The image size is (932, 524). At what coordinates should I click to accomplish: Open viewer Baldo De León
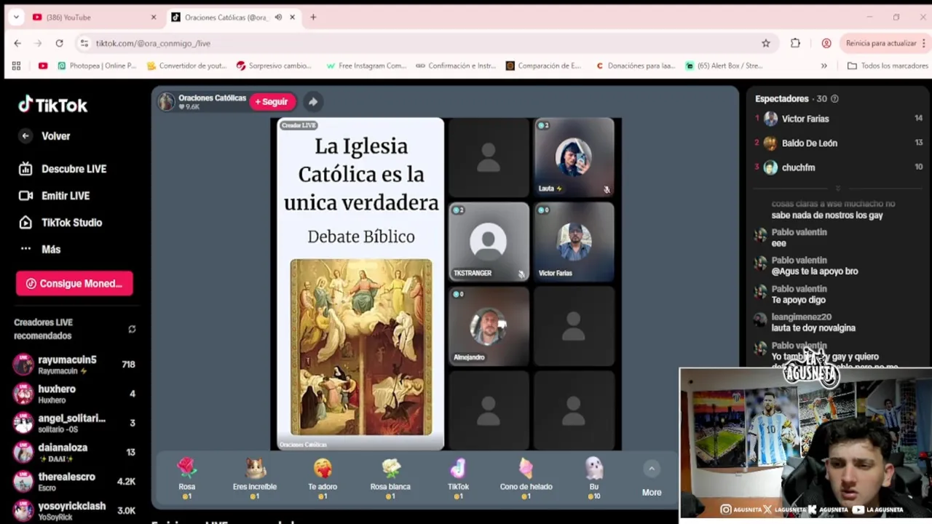pos(837,143)
